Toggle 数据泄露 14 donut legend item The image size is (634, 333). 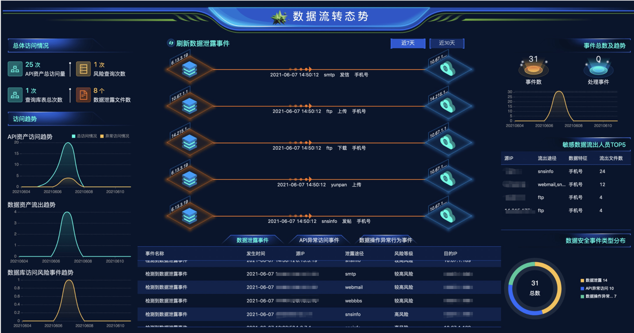[594, 280]
